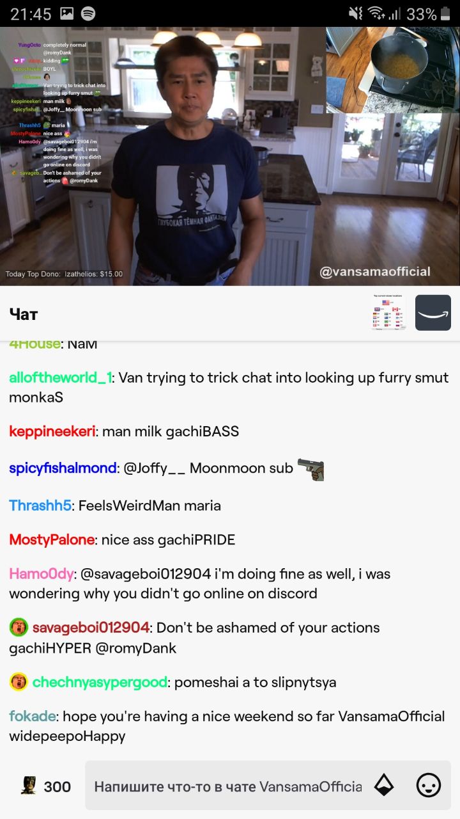Open the viewer locations flags extension
The width and height of the screenshot is (460, 819).
coord(389,313)
